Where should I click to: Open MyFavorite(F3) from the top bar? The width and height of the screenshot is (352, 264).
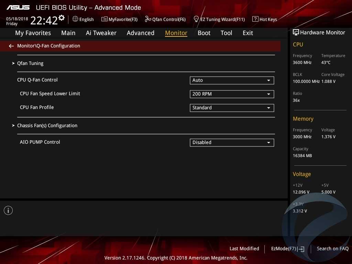click(x=119, y=20)
